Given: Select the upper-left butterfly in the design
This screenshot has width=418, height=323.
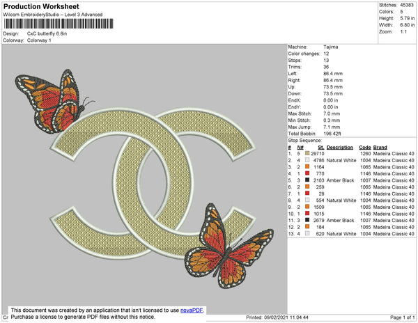Looking at the screenshot, I should pos(54,102).
